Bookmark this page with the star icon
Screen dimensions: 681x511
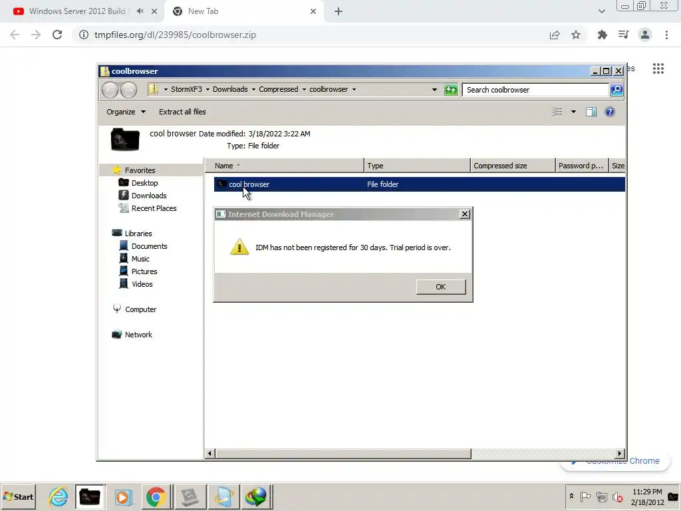tap(576, 35)
